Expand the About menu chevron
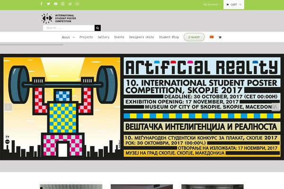Screen dimensions: 284x189 74,37
